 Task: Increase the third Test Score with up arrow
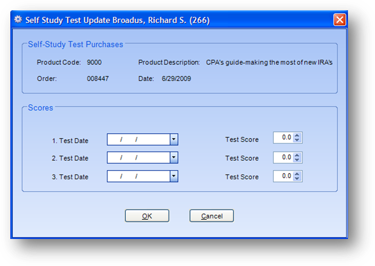pyautogui.click(x=297, y=174)
